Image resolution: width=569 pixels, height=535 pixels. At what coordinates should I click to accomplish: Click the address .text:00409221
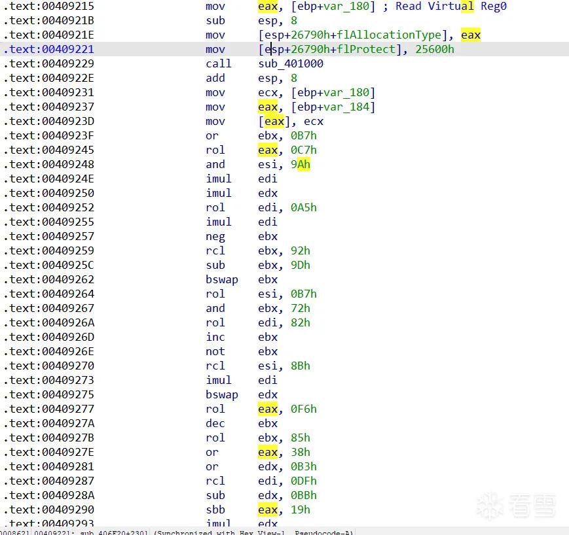tap(48, 49)
